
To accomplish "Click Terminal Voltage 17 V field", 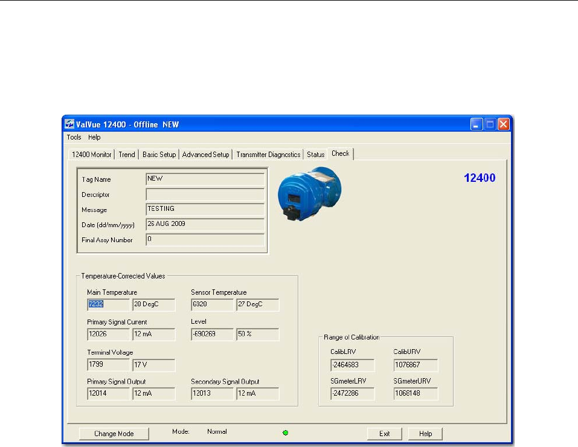I will pyautogui.click(x=154, y=365).
